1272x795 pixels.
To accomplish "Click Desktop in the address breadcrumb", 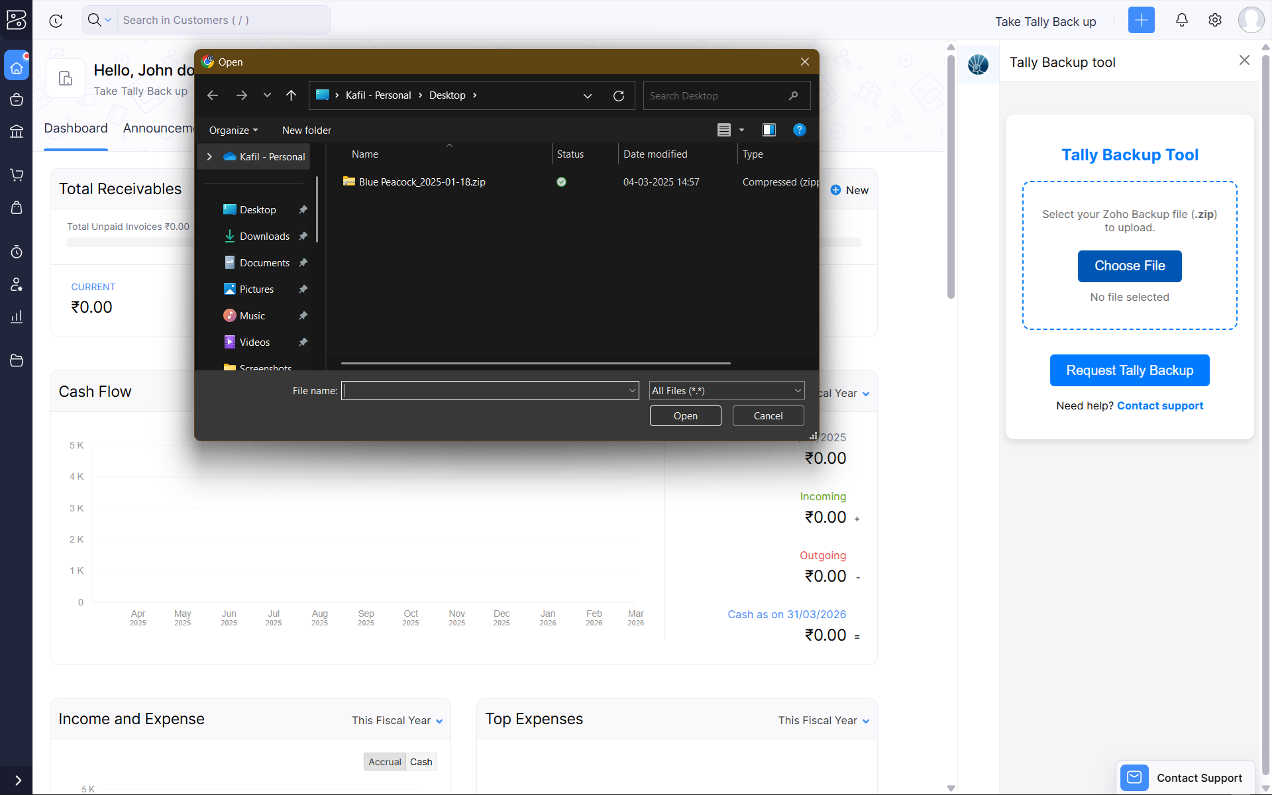I will tap(447, 95).
